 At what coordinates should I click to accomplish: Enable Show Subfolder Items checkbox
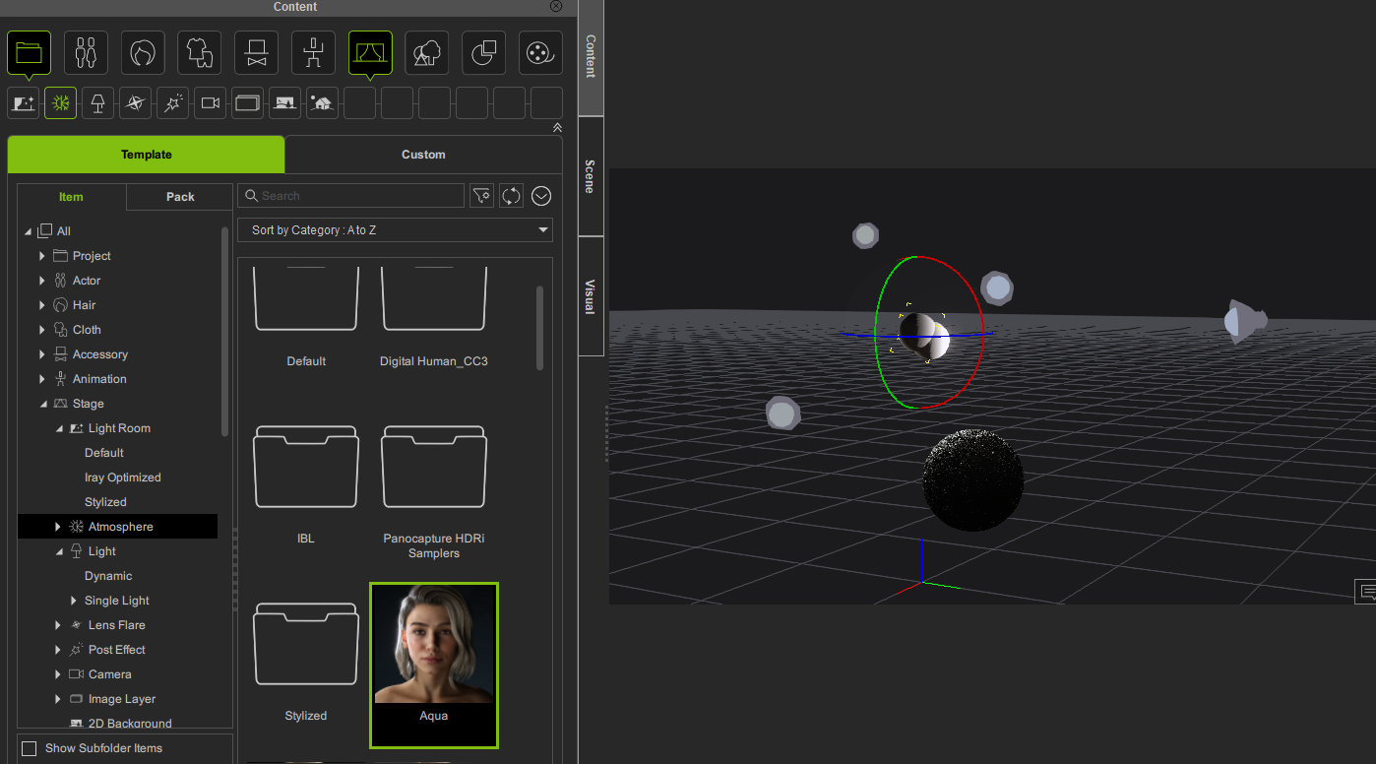coord(30,748)
